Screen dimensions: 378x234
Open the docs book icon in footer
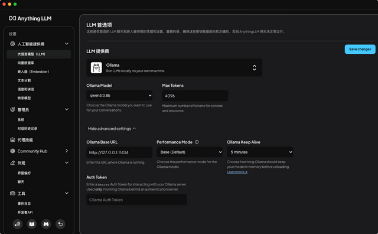coord(31,224)
